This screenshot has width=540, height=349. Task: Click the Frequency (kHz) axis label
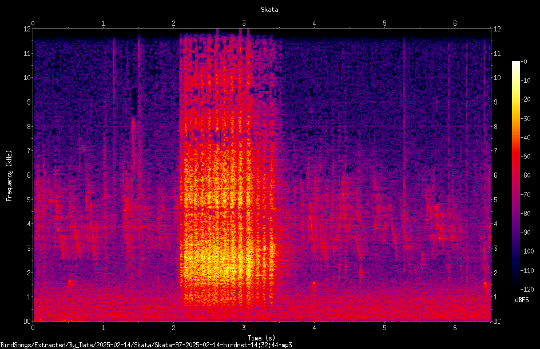9,176
